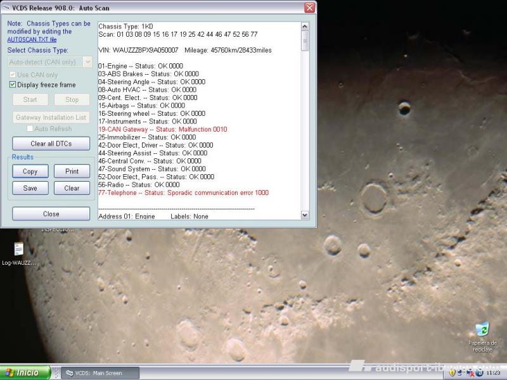Screen dimensions: 507x380
Task: Print the scan results
Action: click(72, 171)
